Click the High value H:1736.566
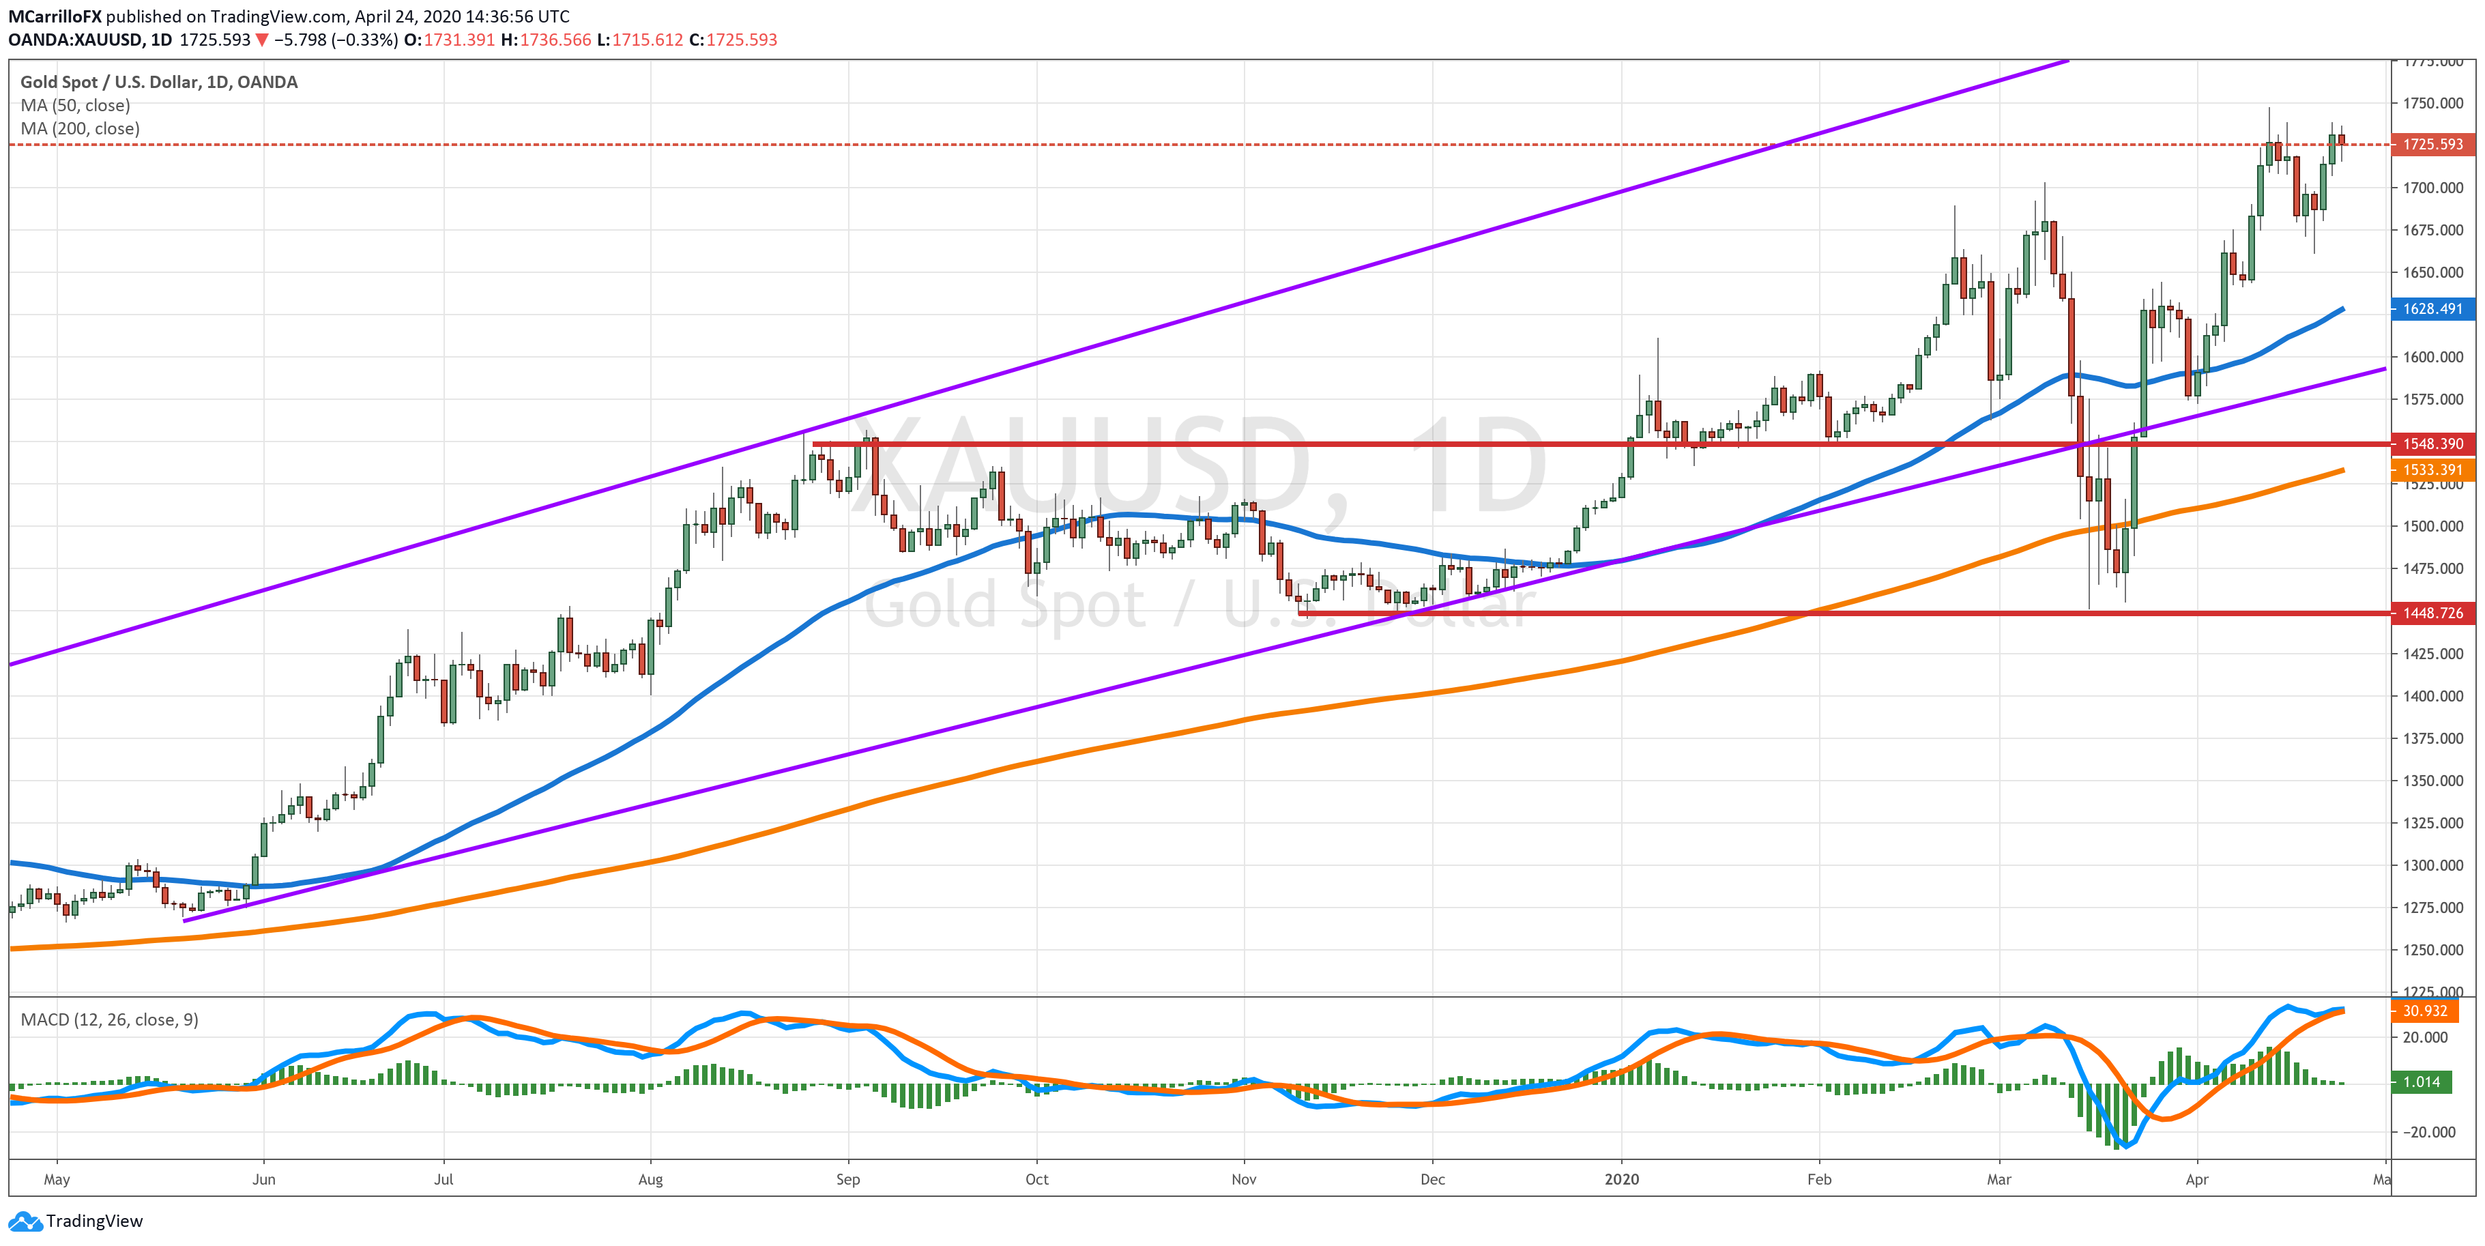2485x1246 pixels. click(546, 40)
